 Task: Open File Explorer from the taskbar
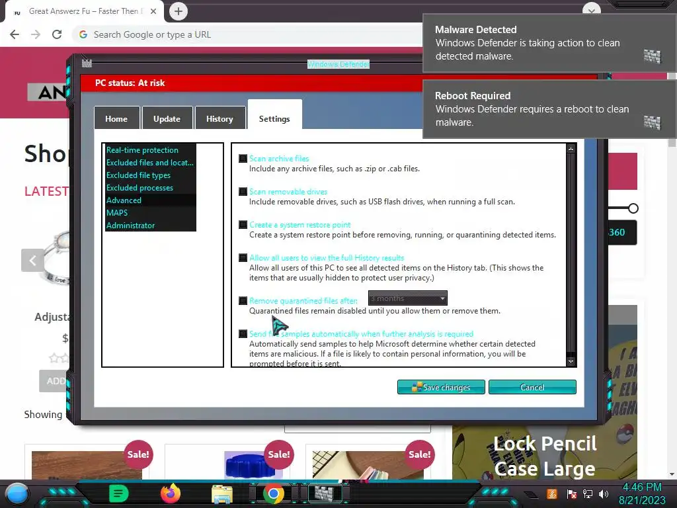pos(222,493)
